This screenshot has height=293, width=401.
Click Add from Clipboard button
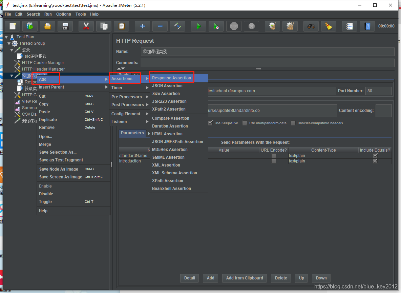click(245, 278)
